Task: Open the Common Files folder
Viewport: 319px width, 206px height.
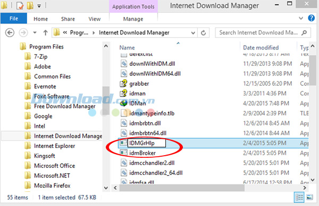Action: [52, 76]
